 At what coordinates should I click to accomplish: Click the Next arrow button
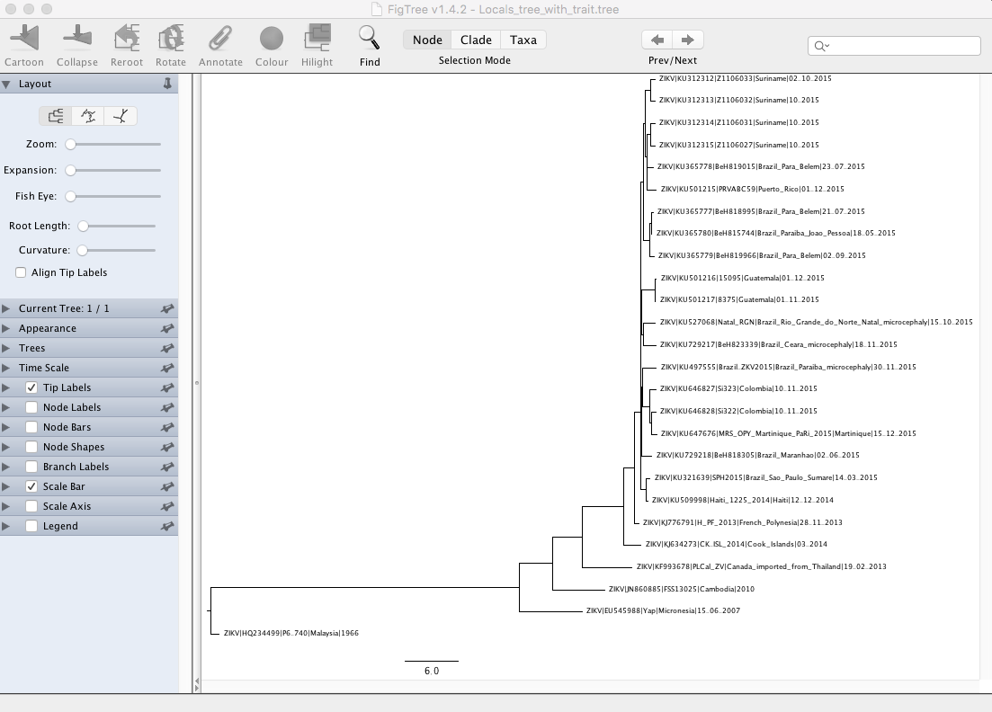point(687,39)
